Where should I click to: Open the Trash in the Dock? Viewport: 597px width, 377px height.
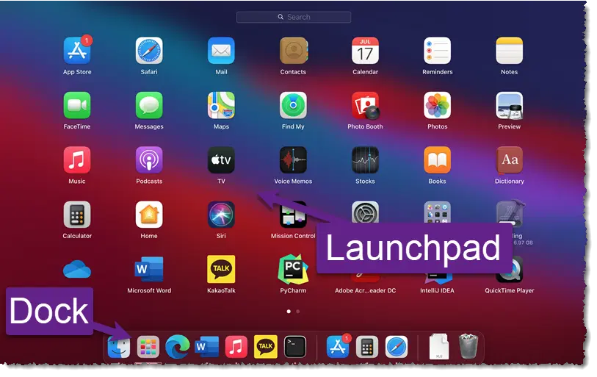tap(468, 347)
